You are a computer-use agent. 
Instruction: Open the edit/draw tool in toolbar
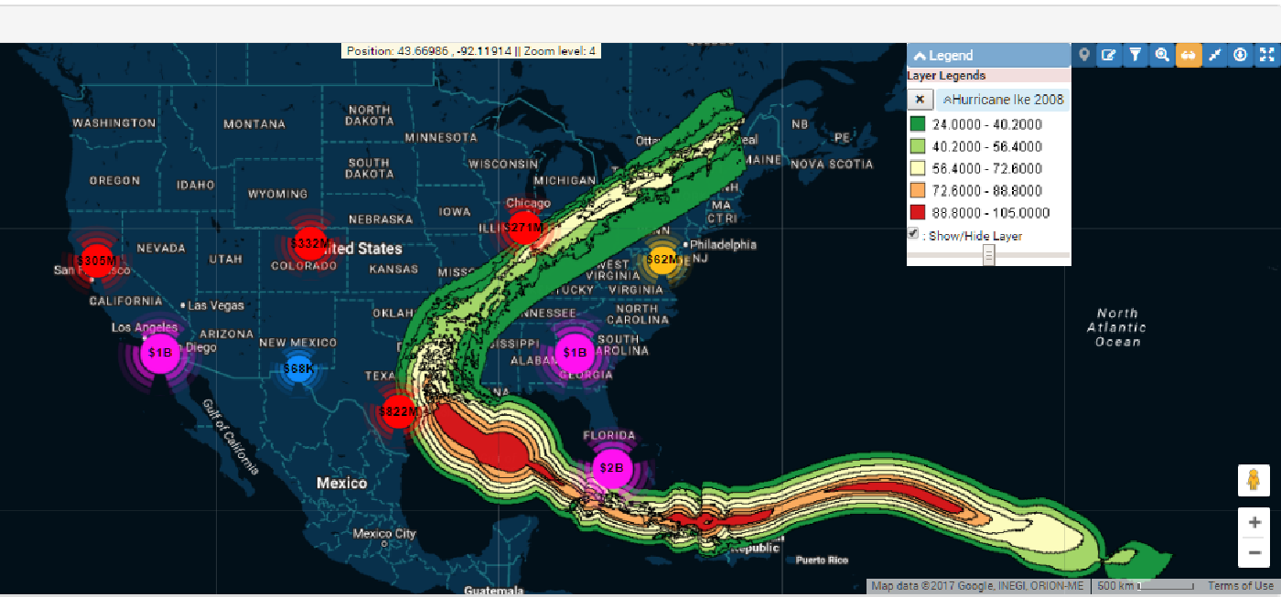click(1109, 55)
